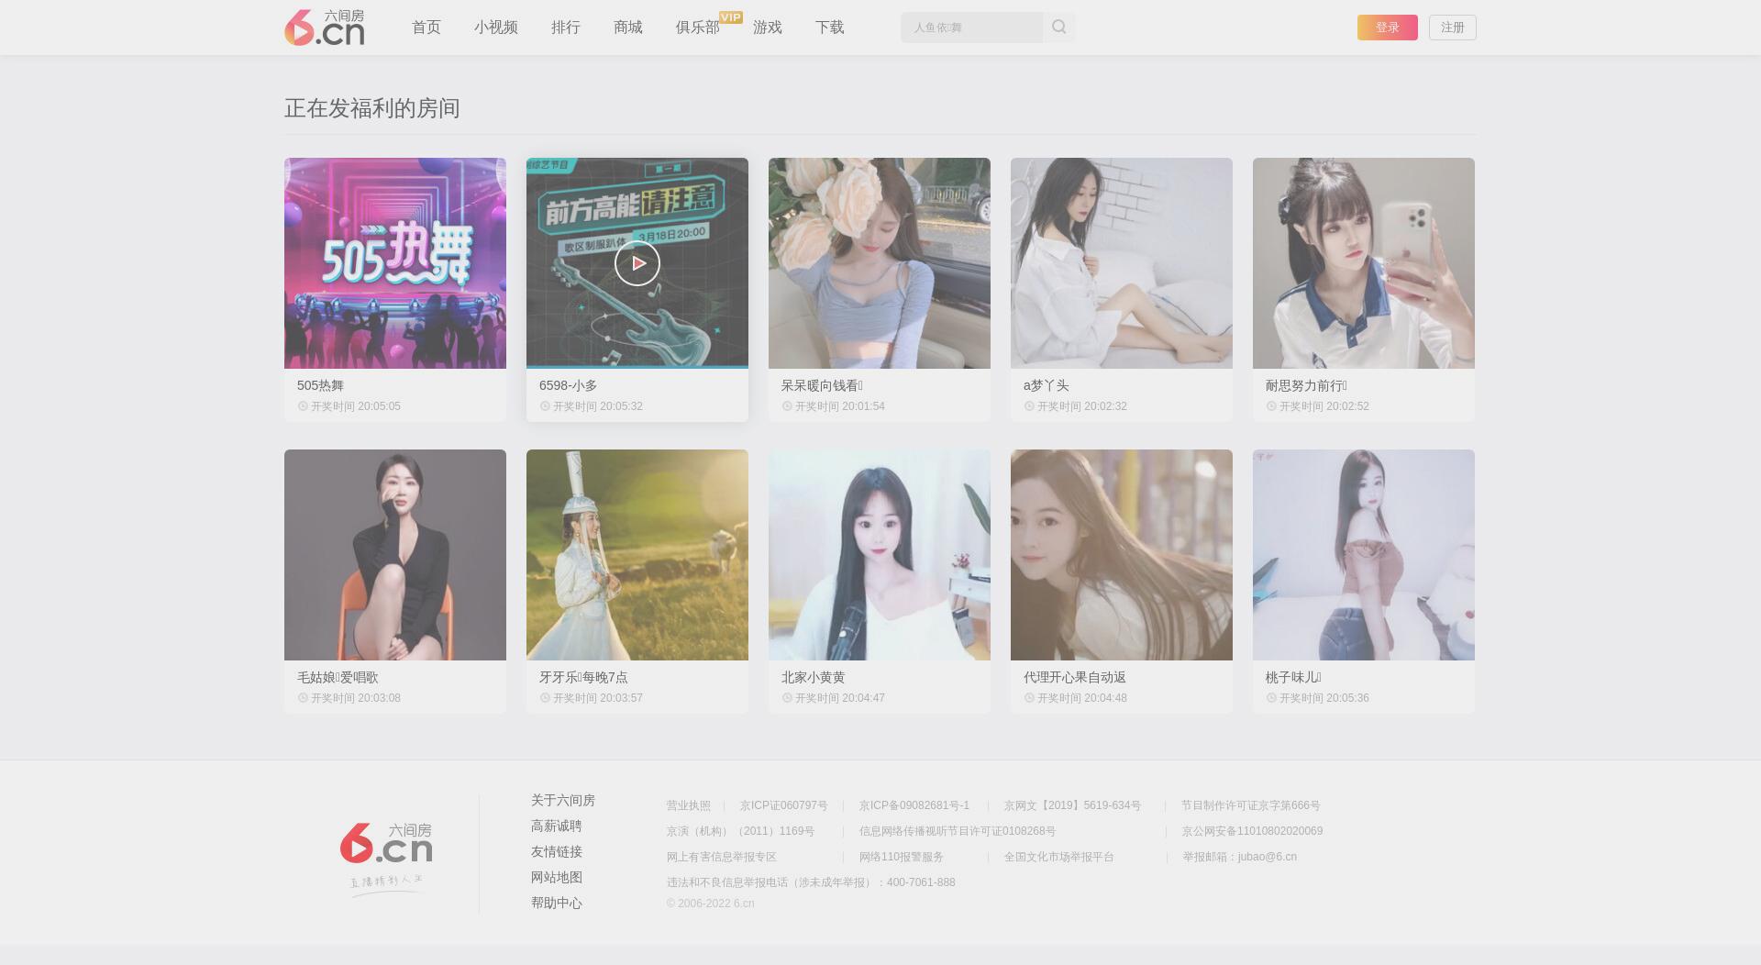Click the a梦丫头 room title
This screenshot has height=965, width=1761.
tap(1047, 385)
